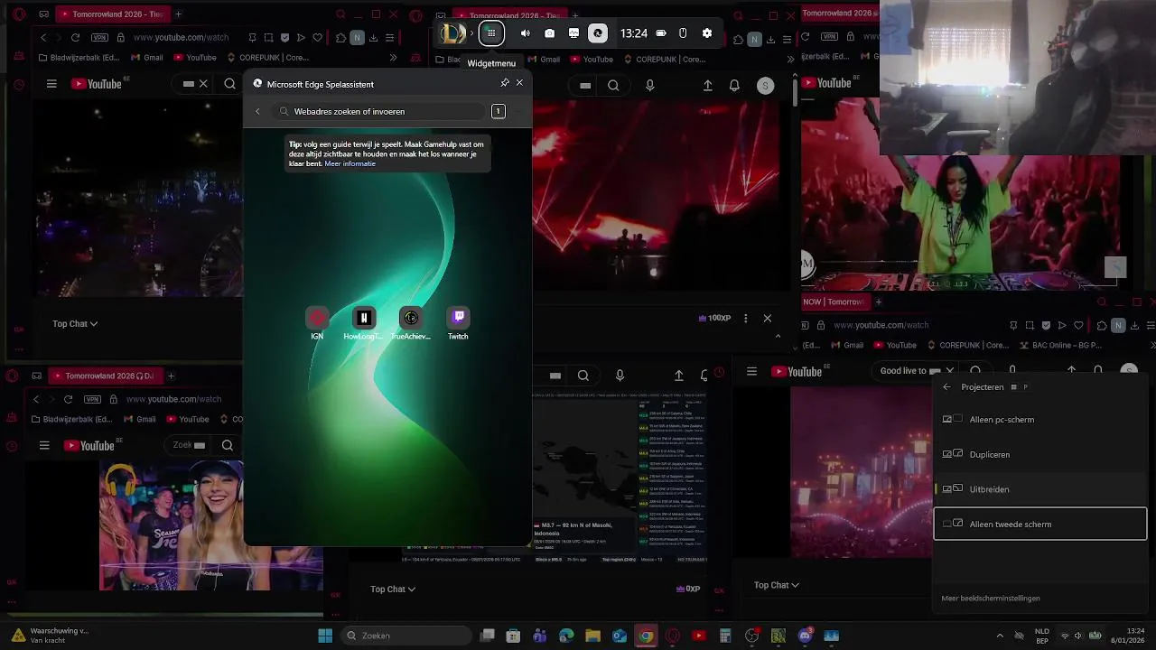Open extensions puzzle icon in top-left window

(340, 38)
